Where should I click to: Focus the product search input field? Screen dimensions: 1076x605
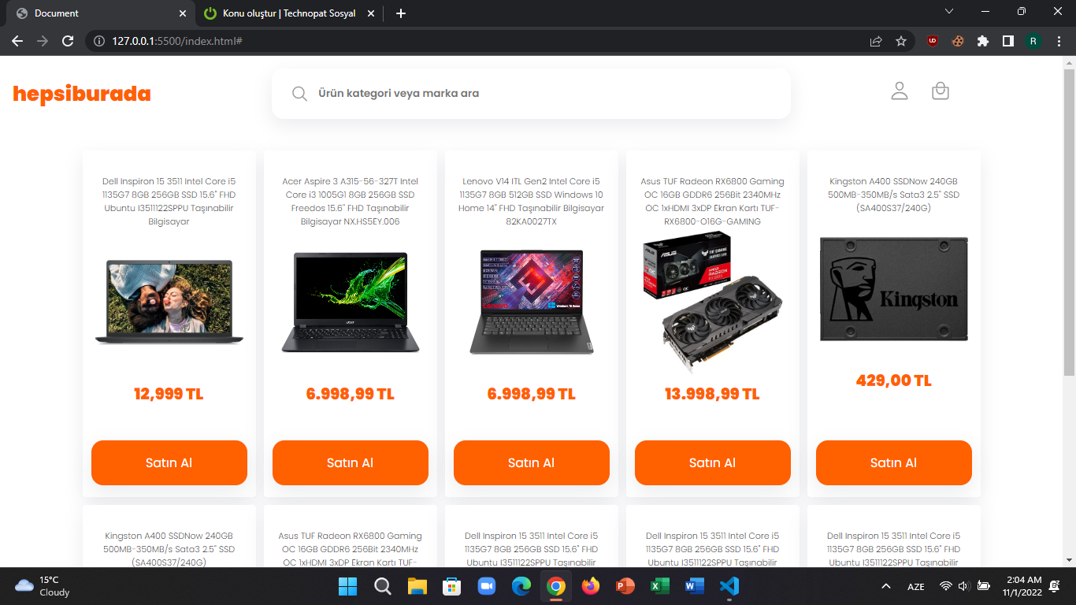pyautogui.click(x=531, y=94)
